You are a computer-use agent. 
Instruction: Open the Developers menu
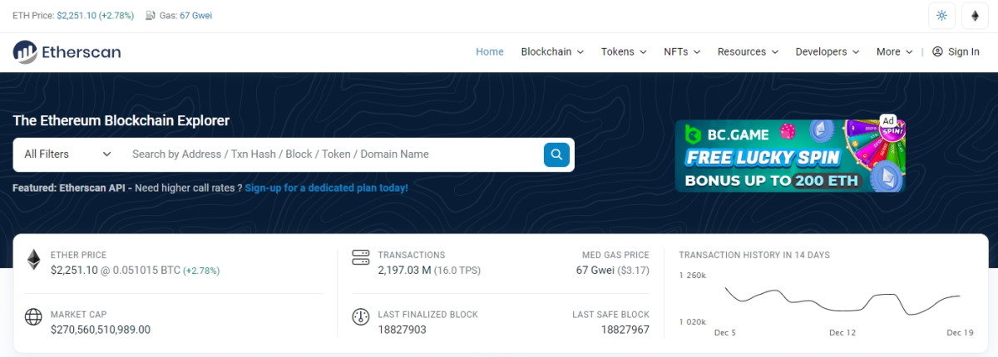tap(827, 51)
